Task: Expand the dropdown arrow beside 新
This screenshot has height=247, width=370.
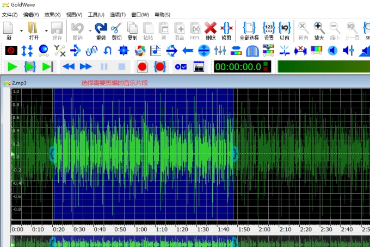Action: click(x=21, y=30)
